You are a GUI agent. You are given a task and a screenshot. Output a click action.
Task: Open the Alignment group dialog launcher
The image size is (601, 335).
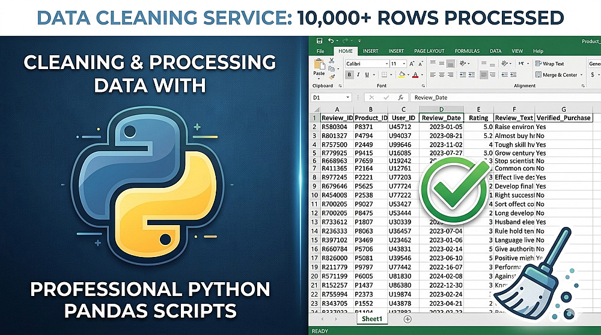(x=583, y=86)
